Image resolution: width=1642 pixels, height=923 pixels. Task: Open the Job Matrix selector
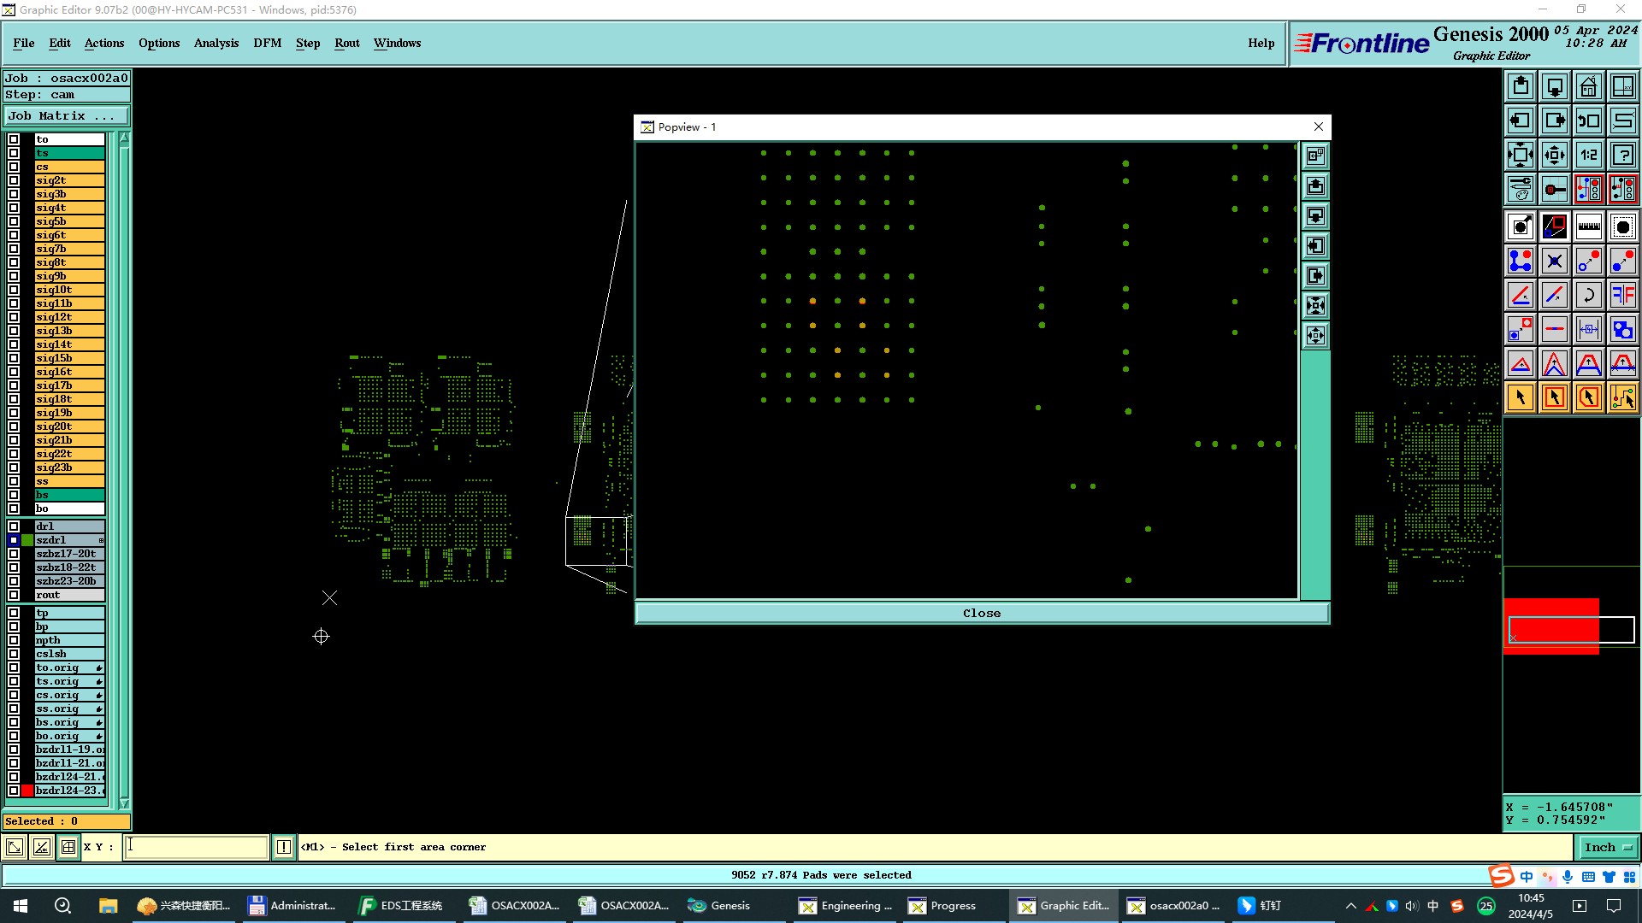67,116
